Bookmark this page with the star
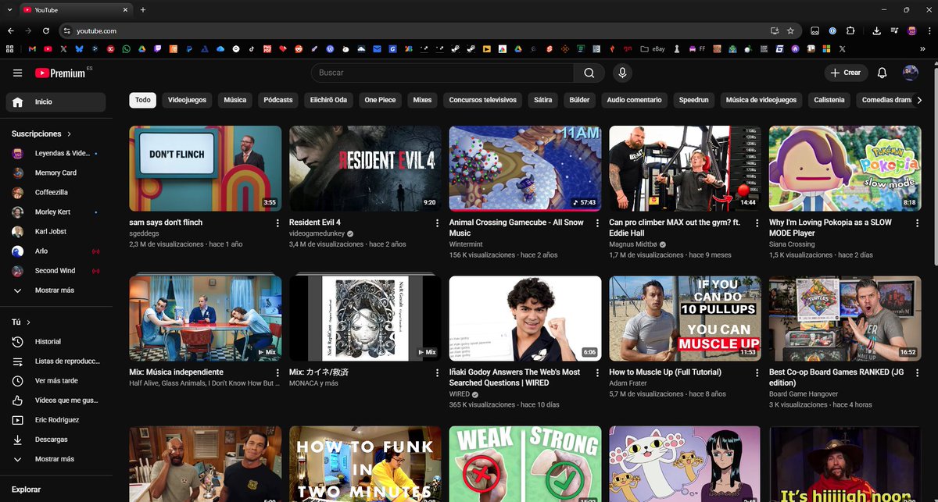 790,30
